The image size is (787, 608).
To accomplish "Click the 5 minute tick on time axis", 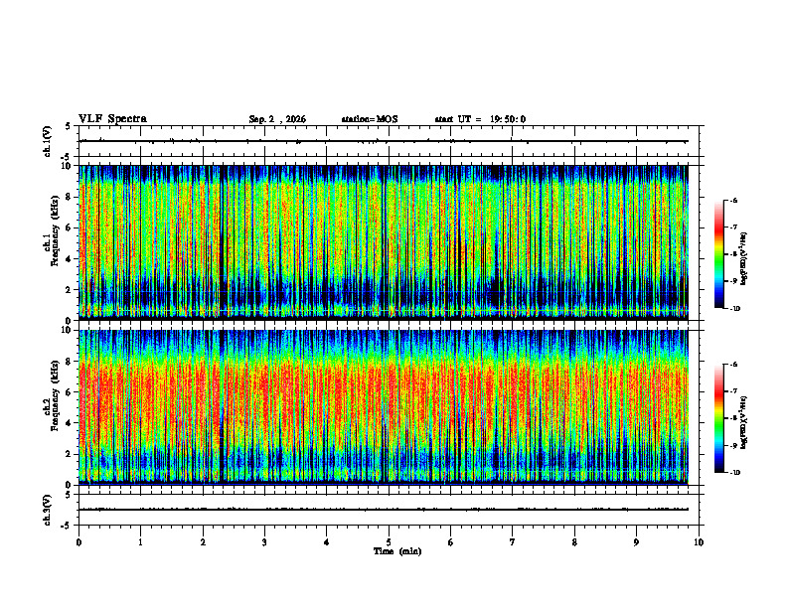I will [389, 542].
